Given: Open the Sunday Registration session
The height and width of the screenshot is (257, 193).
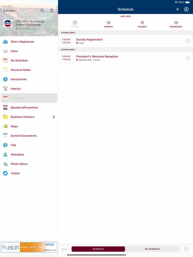Looking at the screenshot, I should click(126, 41).
